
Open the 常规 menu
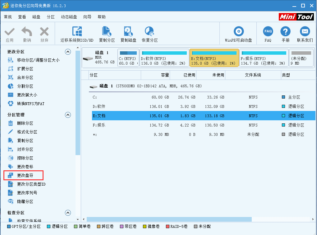[x=8, y=17]
